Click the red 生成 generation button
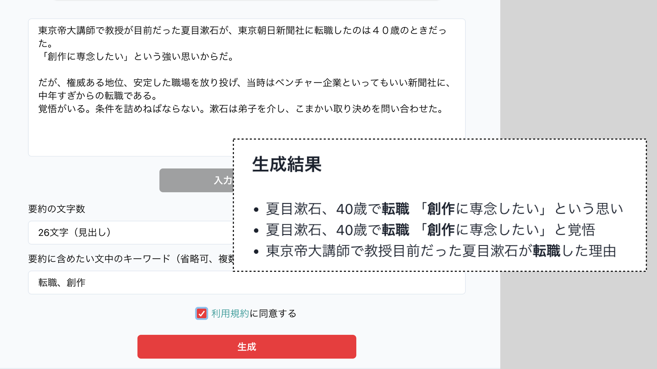Viewport: 657px width, 369px height. 246,346
